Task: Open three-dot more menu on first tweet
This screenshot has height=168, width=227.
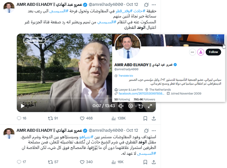Action: [x=153, y=5]
